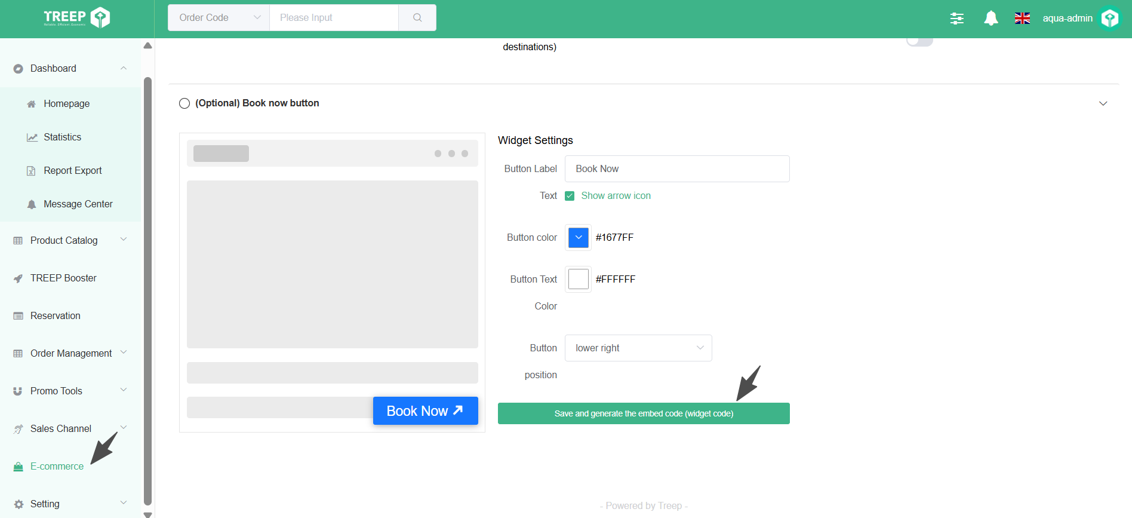Click Save and generate the embed code button

[x=644, y=413]
